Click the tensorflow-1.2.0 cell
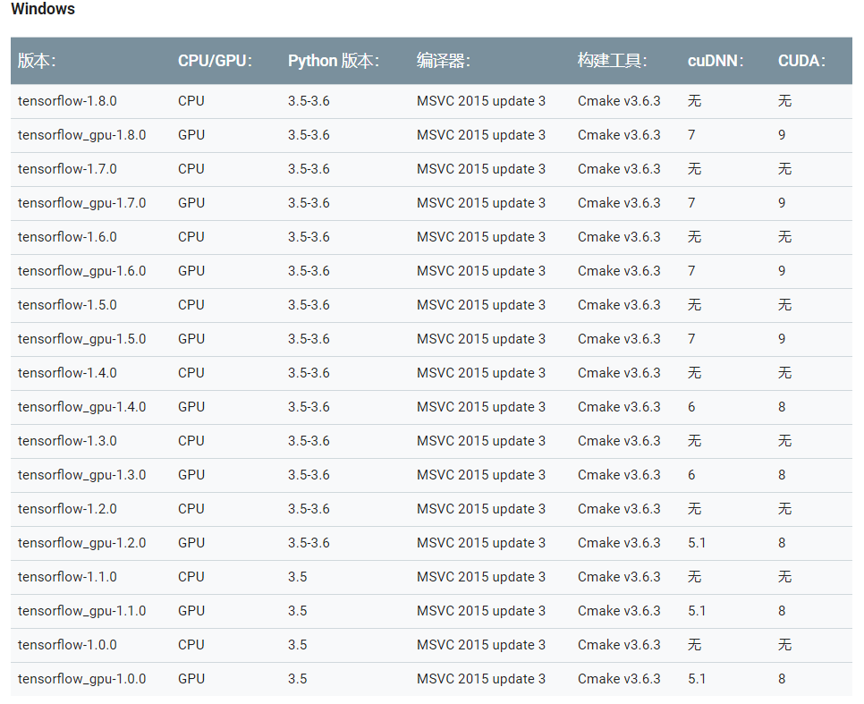Image resolution: width=864 pixels, height=704 pixels. pyautogui.click(x=67, y=509)
